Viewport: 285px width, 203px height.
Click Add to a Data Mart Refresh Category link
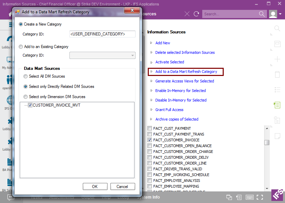coord(186,72)
